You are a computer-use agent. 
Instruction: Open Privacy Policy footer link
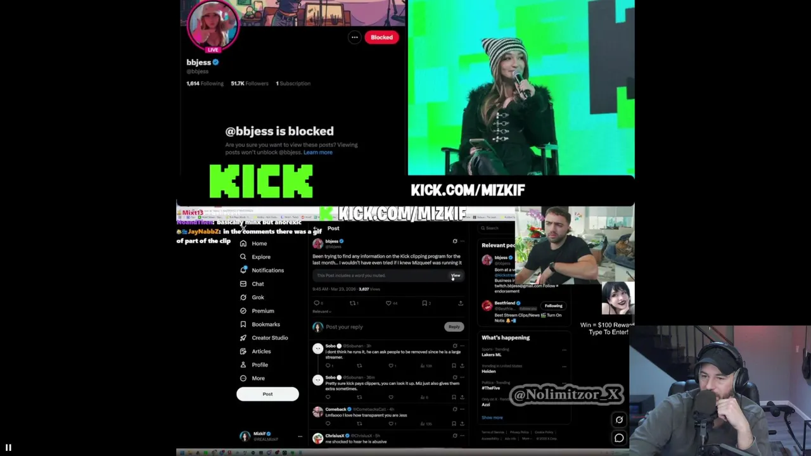click(x=519, y=432)
